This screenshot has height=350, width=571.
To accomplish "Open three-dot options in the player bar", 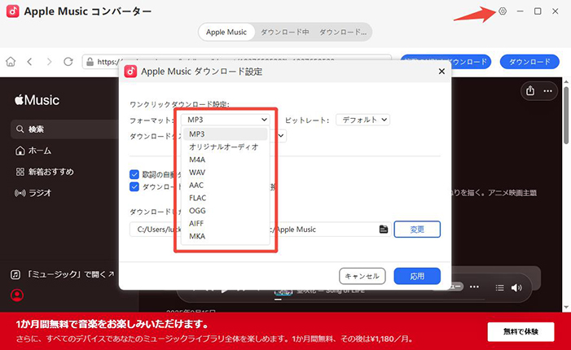I will point(474,287).
